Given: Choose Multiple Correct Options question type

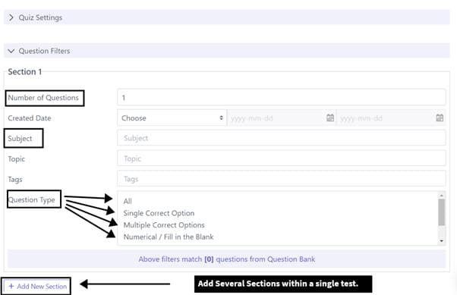Looking at the screenshot, I should point(164,225).
